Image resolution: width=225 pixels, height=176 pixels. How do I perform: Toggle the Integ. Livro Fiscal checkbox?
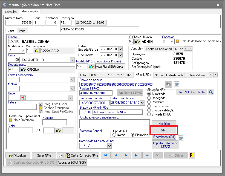41,104
